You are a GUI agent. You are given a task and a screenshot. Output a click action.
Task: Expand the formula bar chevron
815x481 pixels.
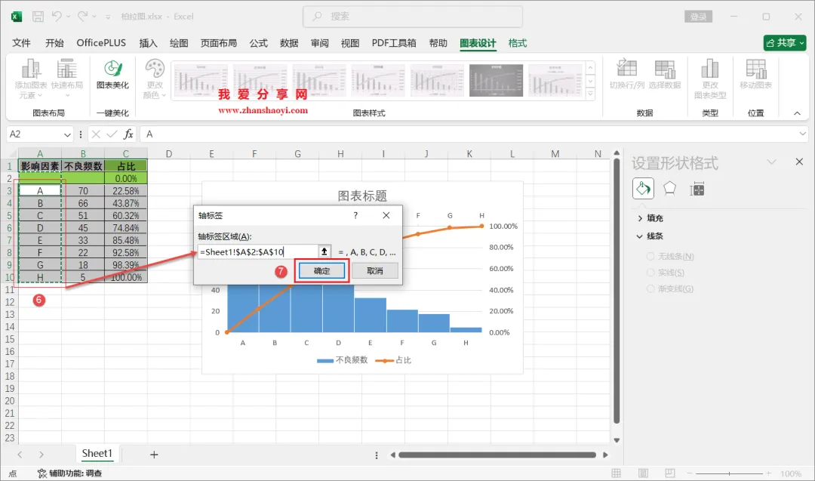click(x=802, y=134)
